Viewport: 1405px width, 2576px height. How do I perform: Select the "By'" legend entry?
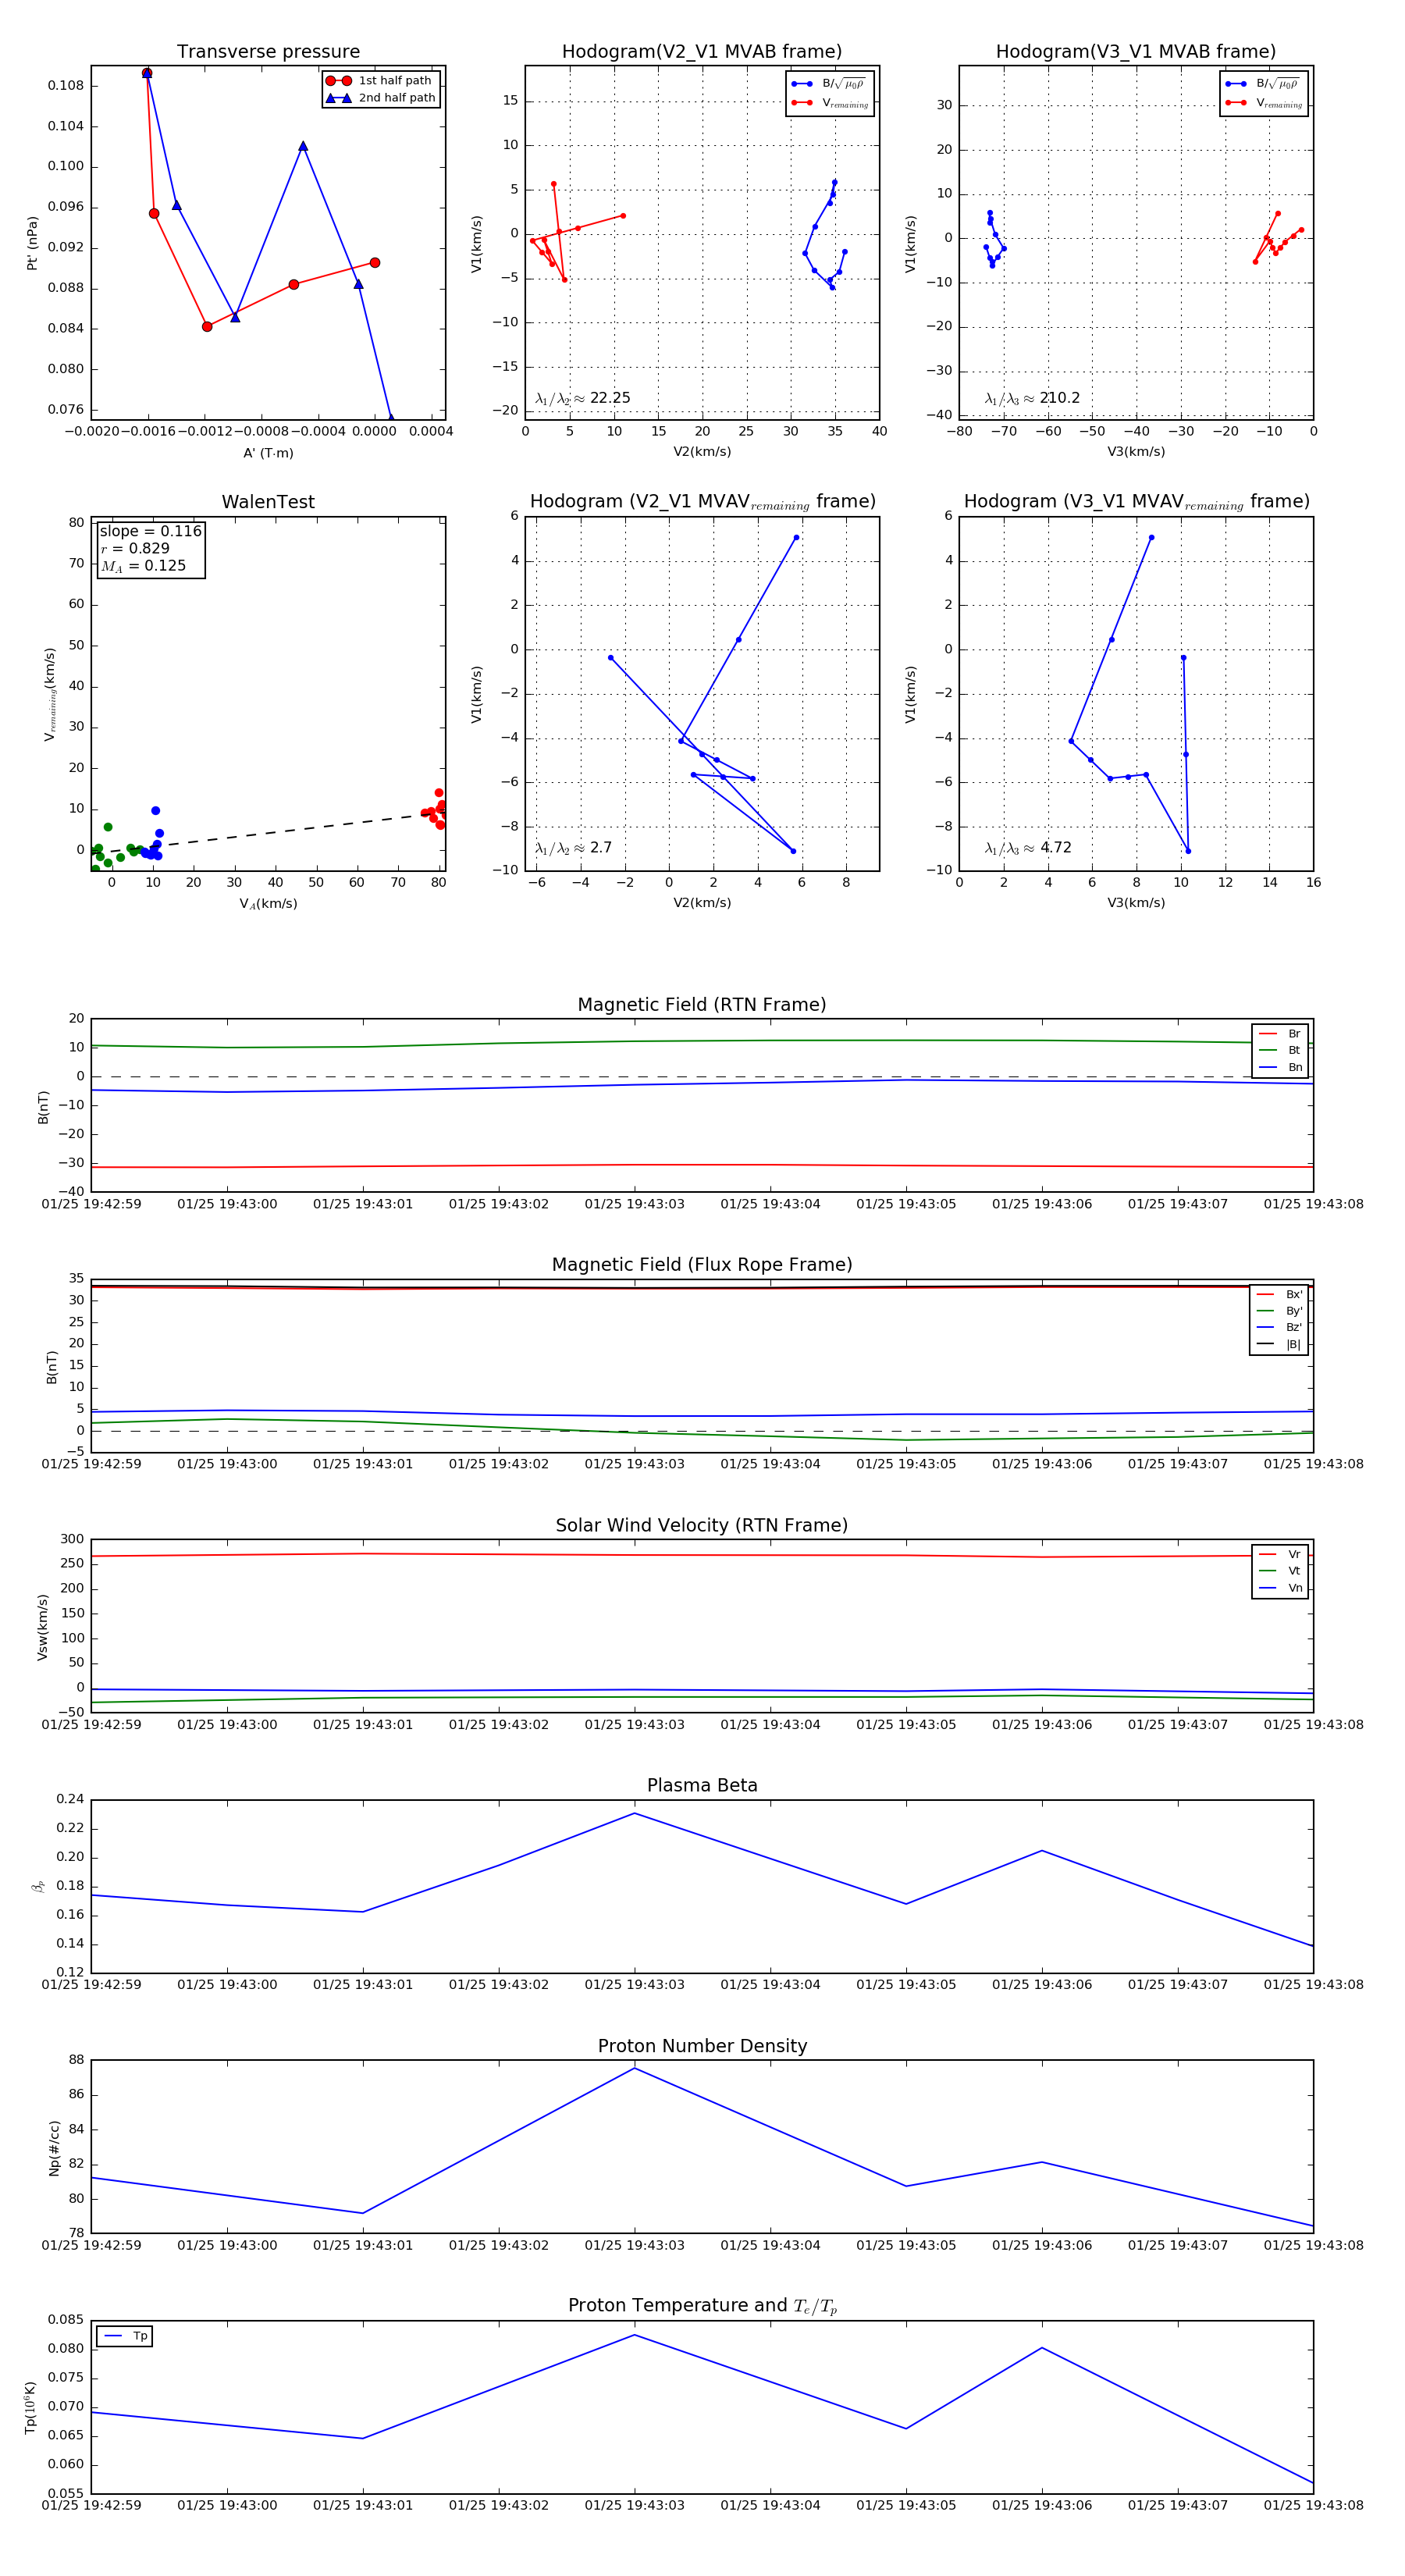(x=1280, y=1311)
